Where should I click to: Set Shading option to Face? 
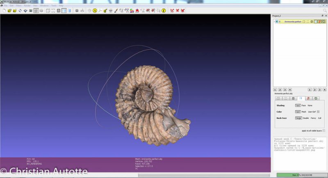(x=304, y=105)
